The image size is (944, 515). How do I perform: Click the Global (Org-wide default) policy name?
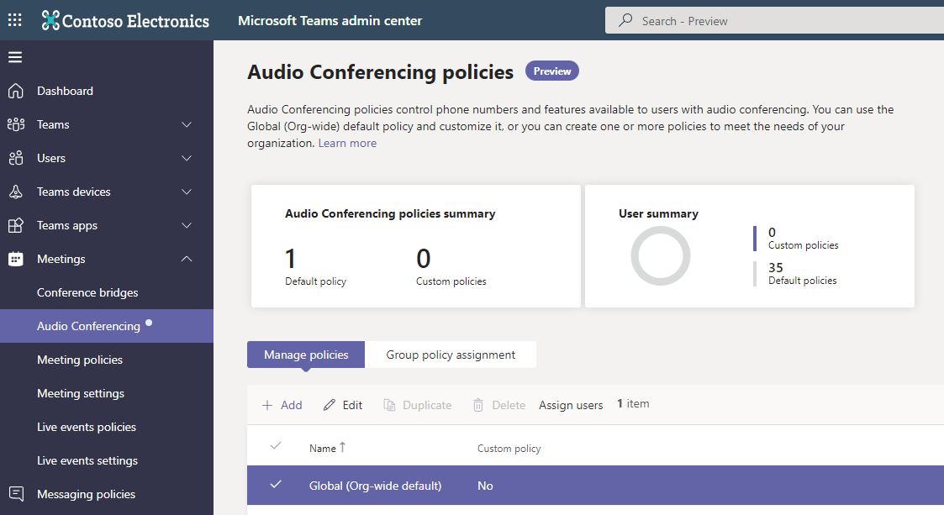pos(375,486)
